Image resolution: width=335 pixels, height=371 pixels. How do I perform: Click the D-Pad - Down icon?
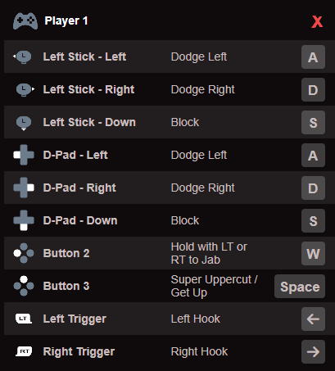tap(24, 220)
